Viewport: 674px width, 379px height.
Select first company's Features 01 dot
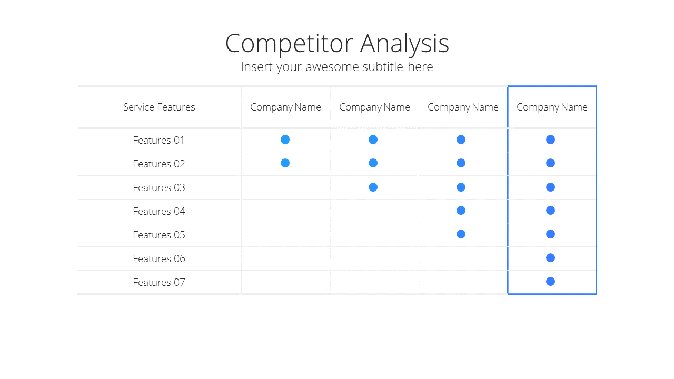pyautogui.click(x=285, y=139)
